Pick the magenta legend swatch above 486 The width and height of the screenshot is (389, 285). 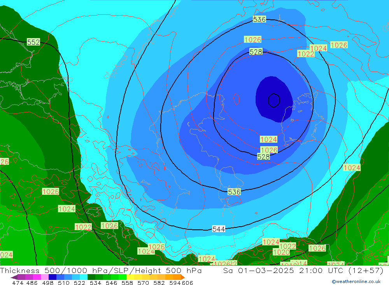(37, 277)
